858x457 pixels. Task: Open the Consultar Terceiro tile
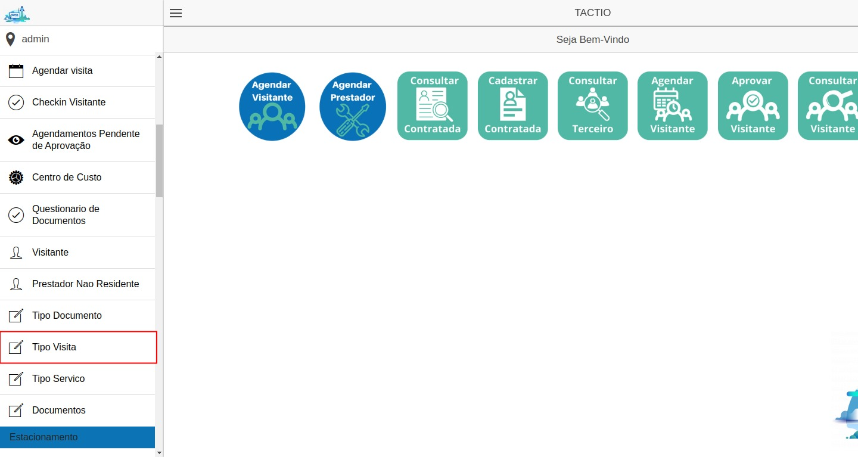coord(592,106)
